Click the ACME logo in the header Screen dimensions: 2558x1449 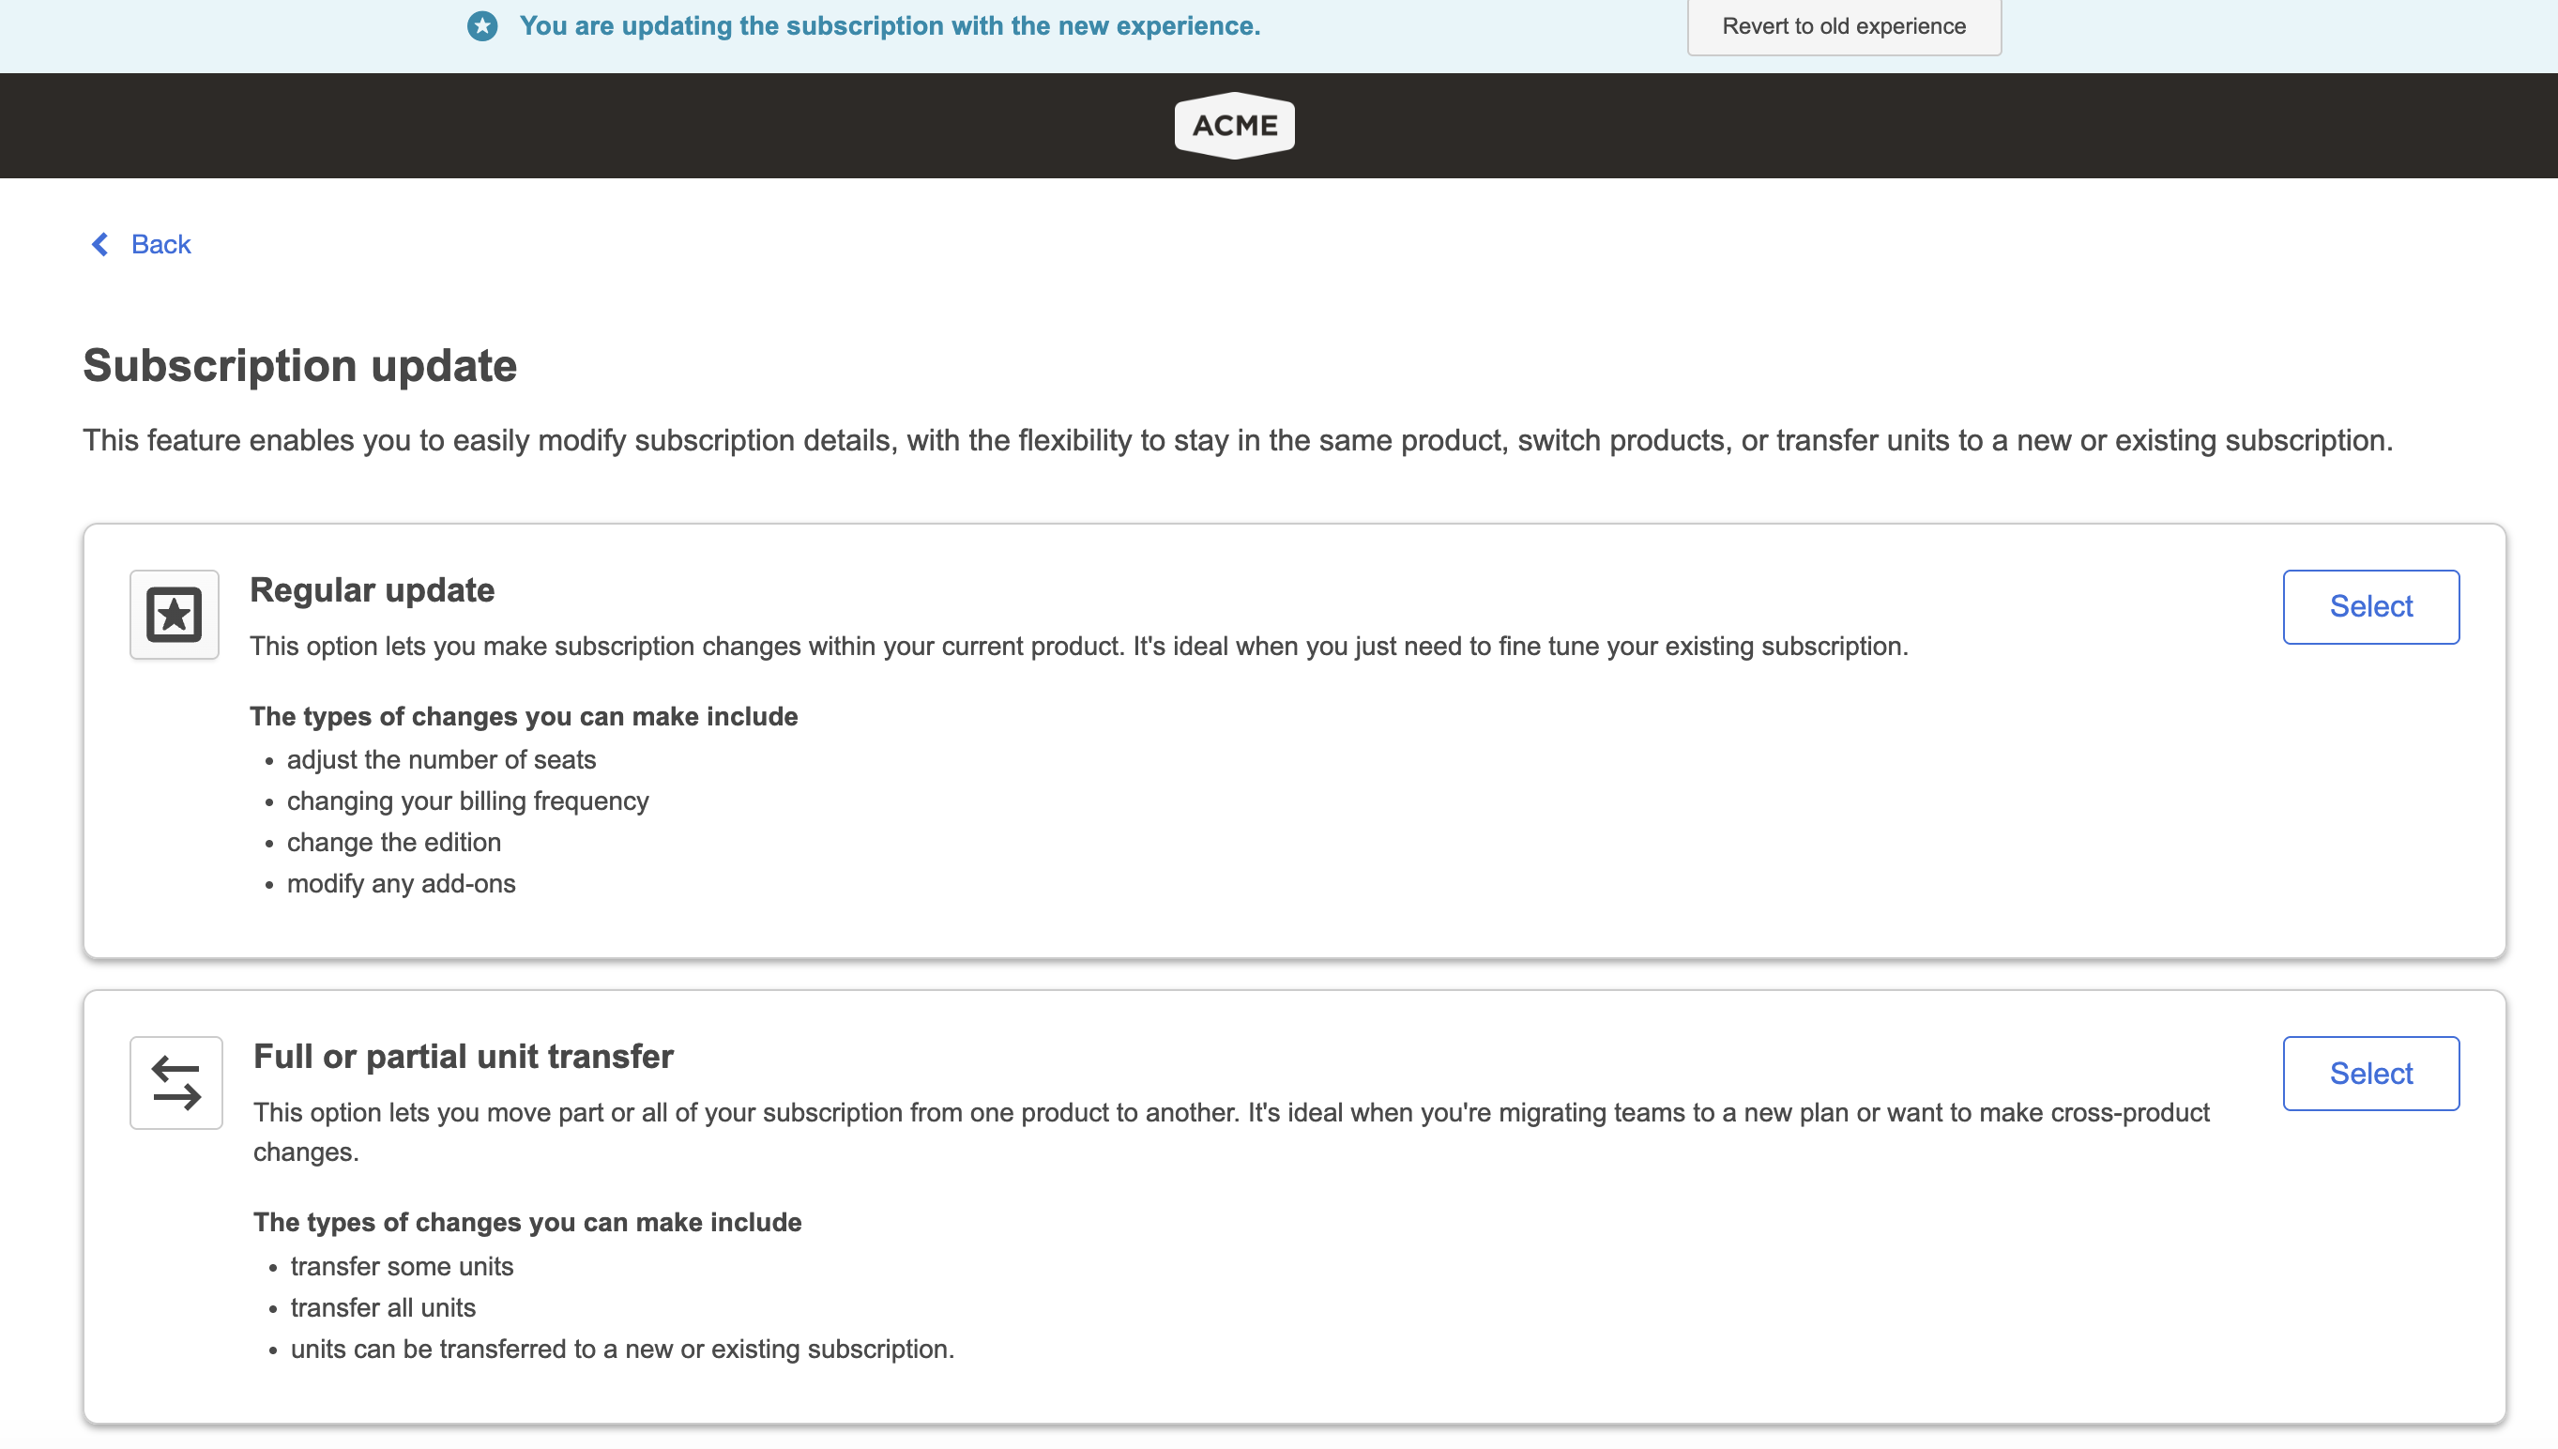coord(1234,126)
